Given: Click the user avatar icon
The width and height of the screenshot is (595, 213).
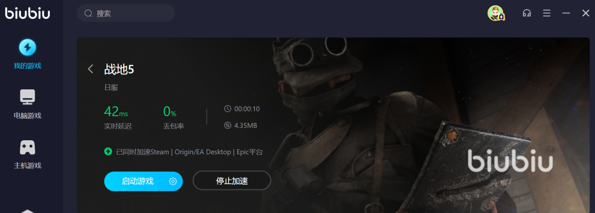Looking at the screenshot, I should [496, 13].
